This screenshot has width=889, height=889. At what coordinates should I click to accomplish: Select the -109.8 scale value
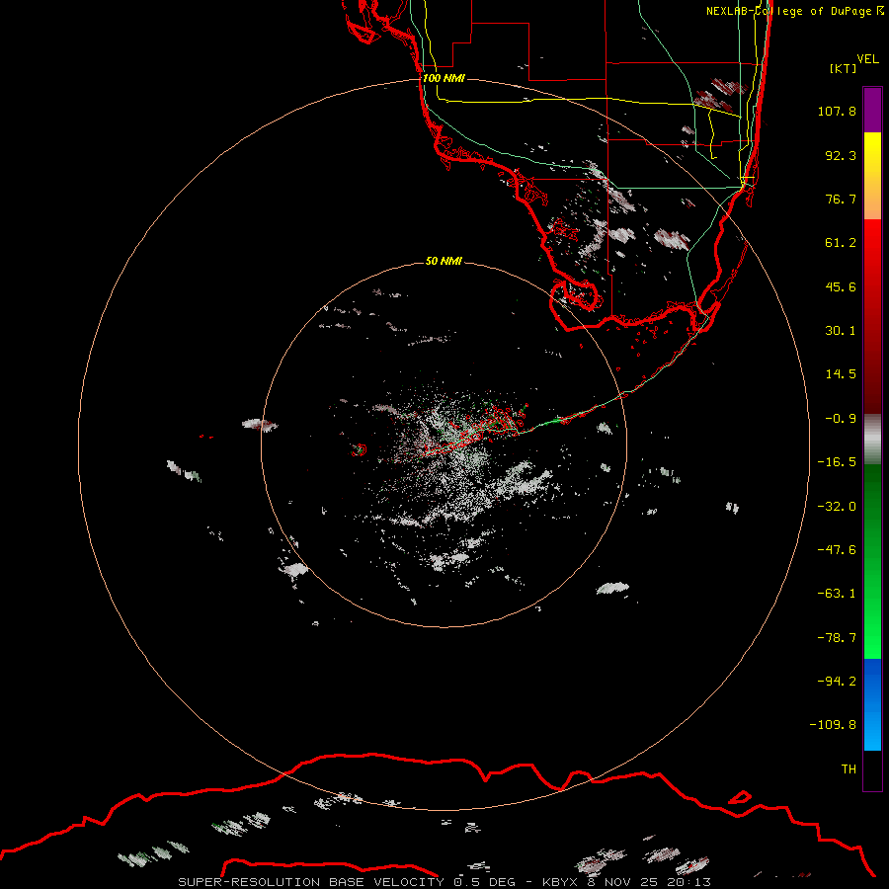tap(833, 725)
